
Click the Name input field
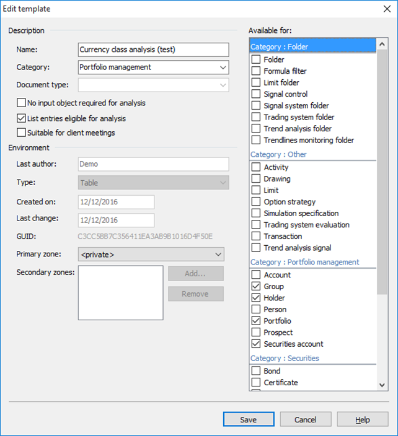point(153,50)
